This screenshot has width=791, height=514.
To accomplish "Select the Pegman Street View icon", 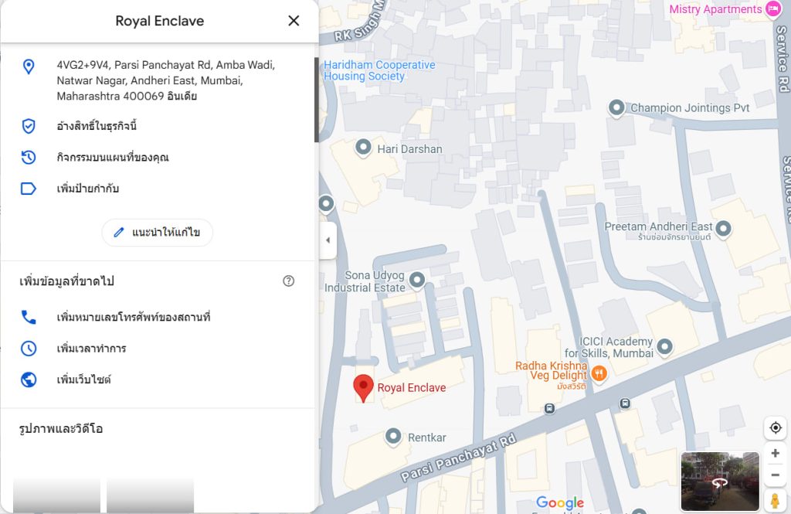I will tap(775, 500).
